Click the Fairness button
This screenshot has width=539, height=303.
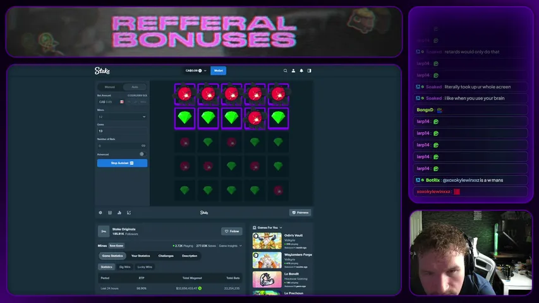point(300,213)
